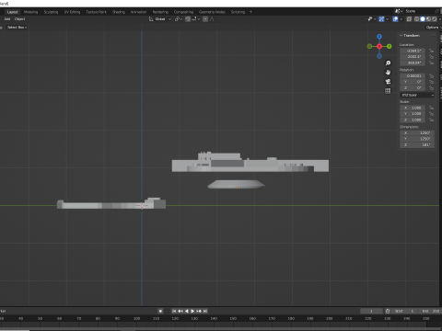This screenshot has width=442, height=331.
Task: Toggle lock on Location Z
Action: 431,63
